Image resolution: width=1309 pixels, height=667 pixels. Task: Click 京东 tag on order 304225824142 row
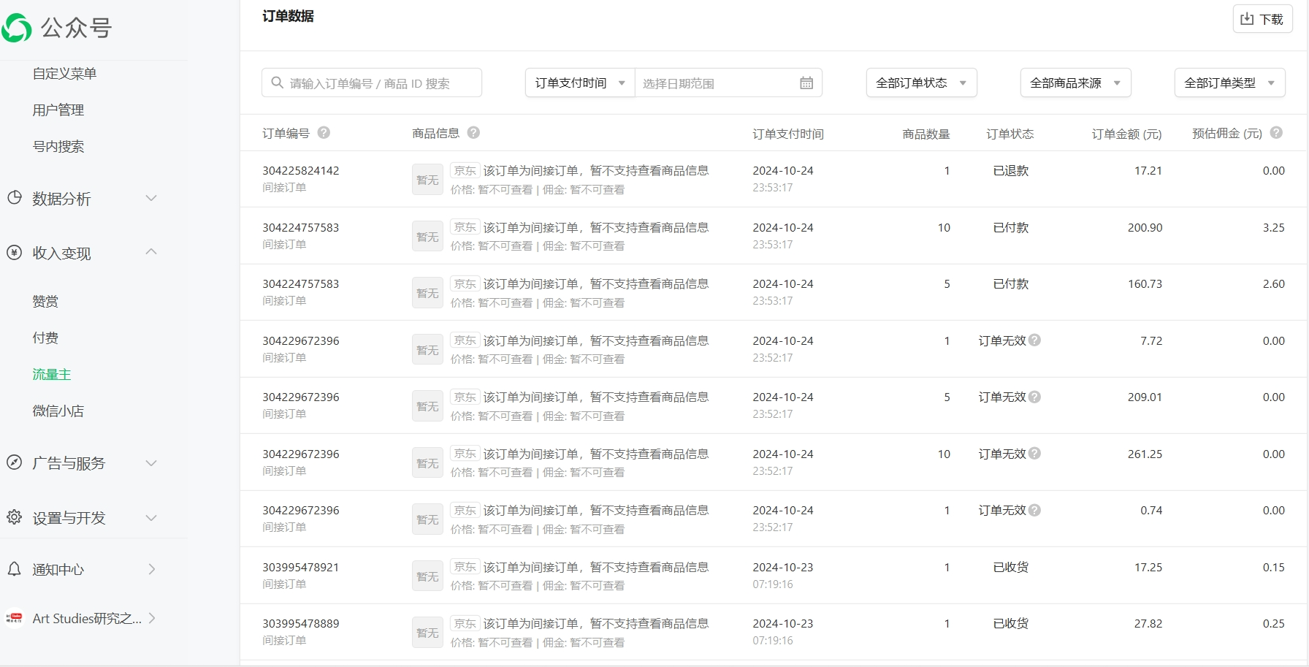[x=465, y=170]
